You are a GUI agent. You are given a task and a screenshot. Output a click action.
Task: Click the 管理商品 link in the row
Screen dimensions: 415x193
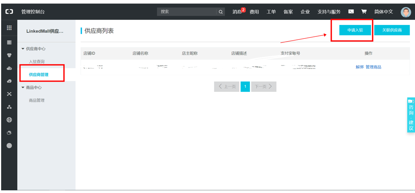click(374, 67)
